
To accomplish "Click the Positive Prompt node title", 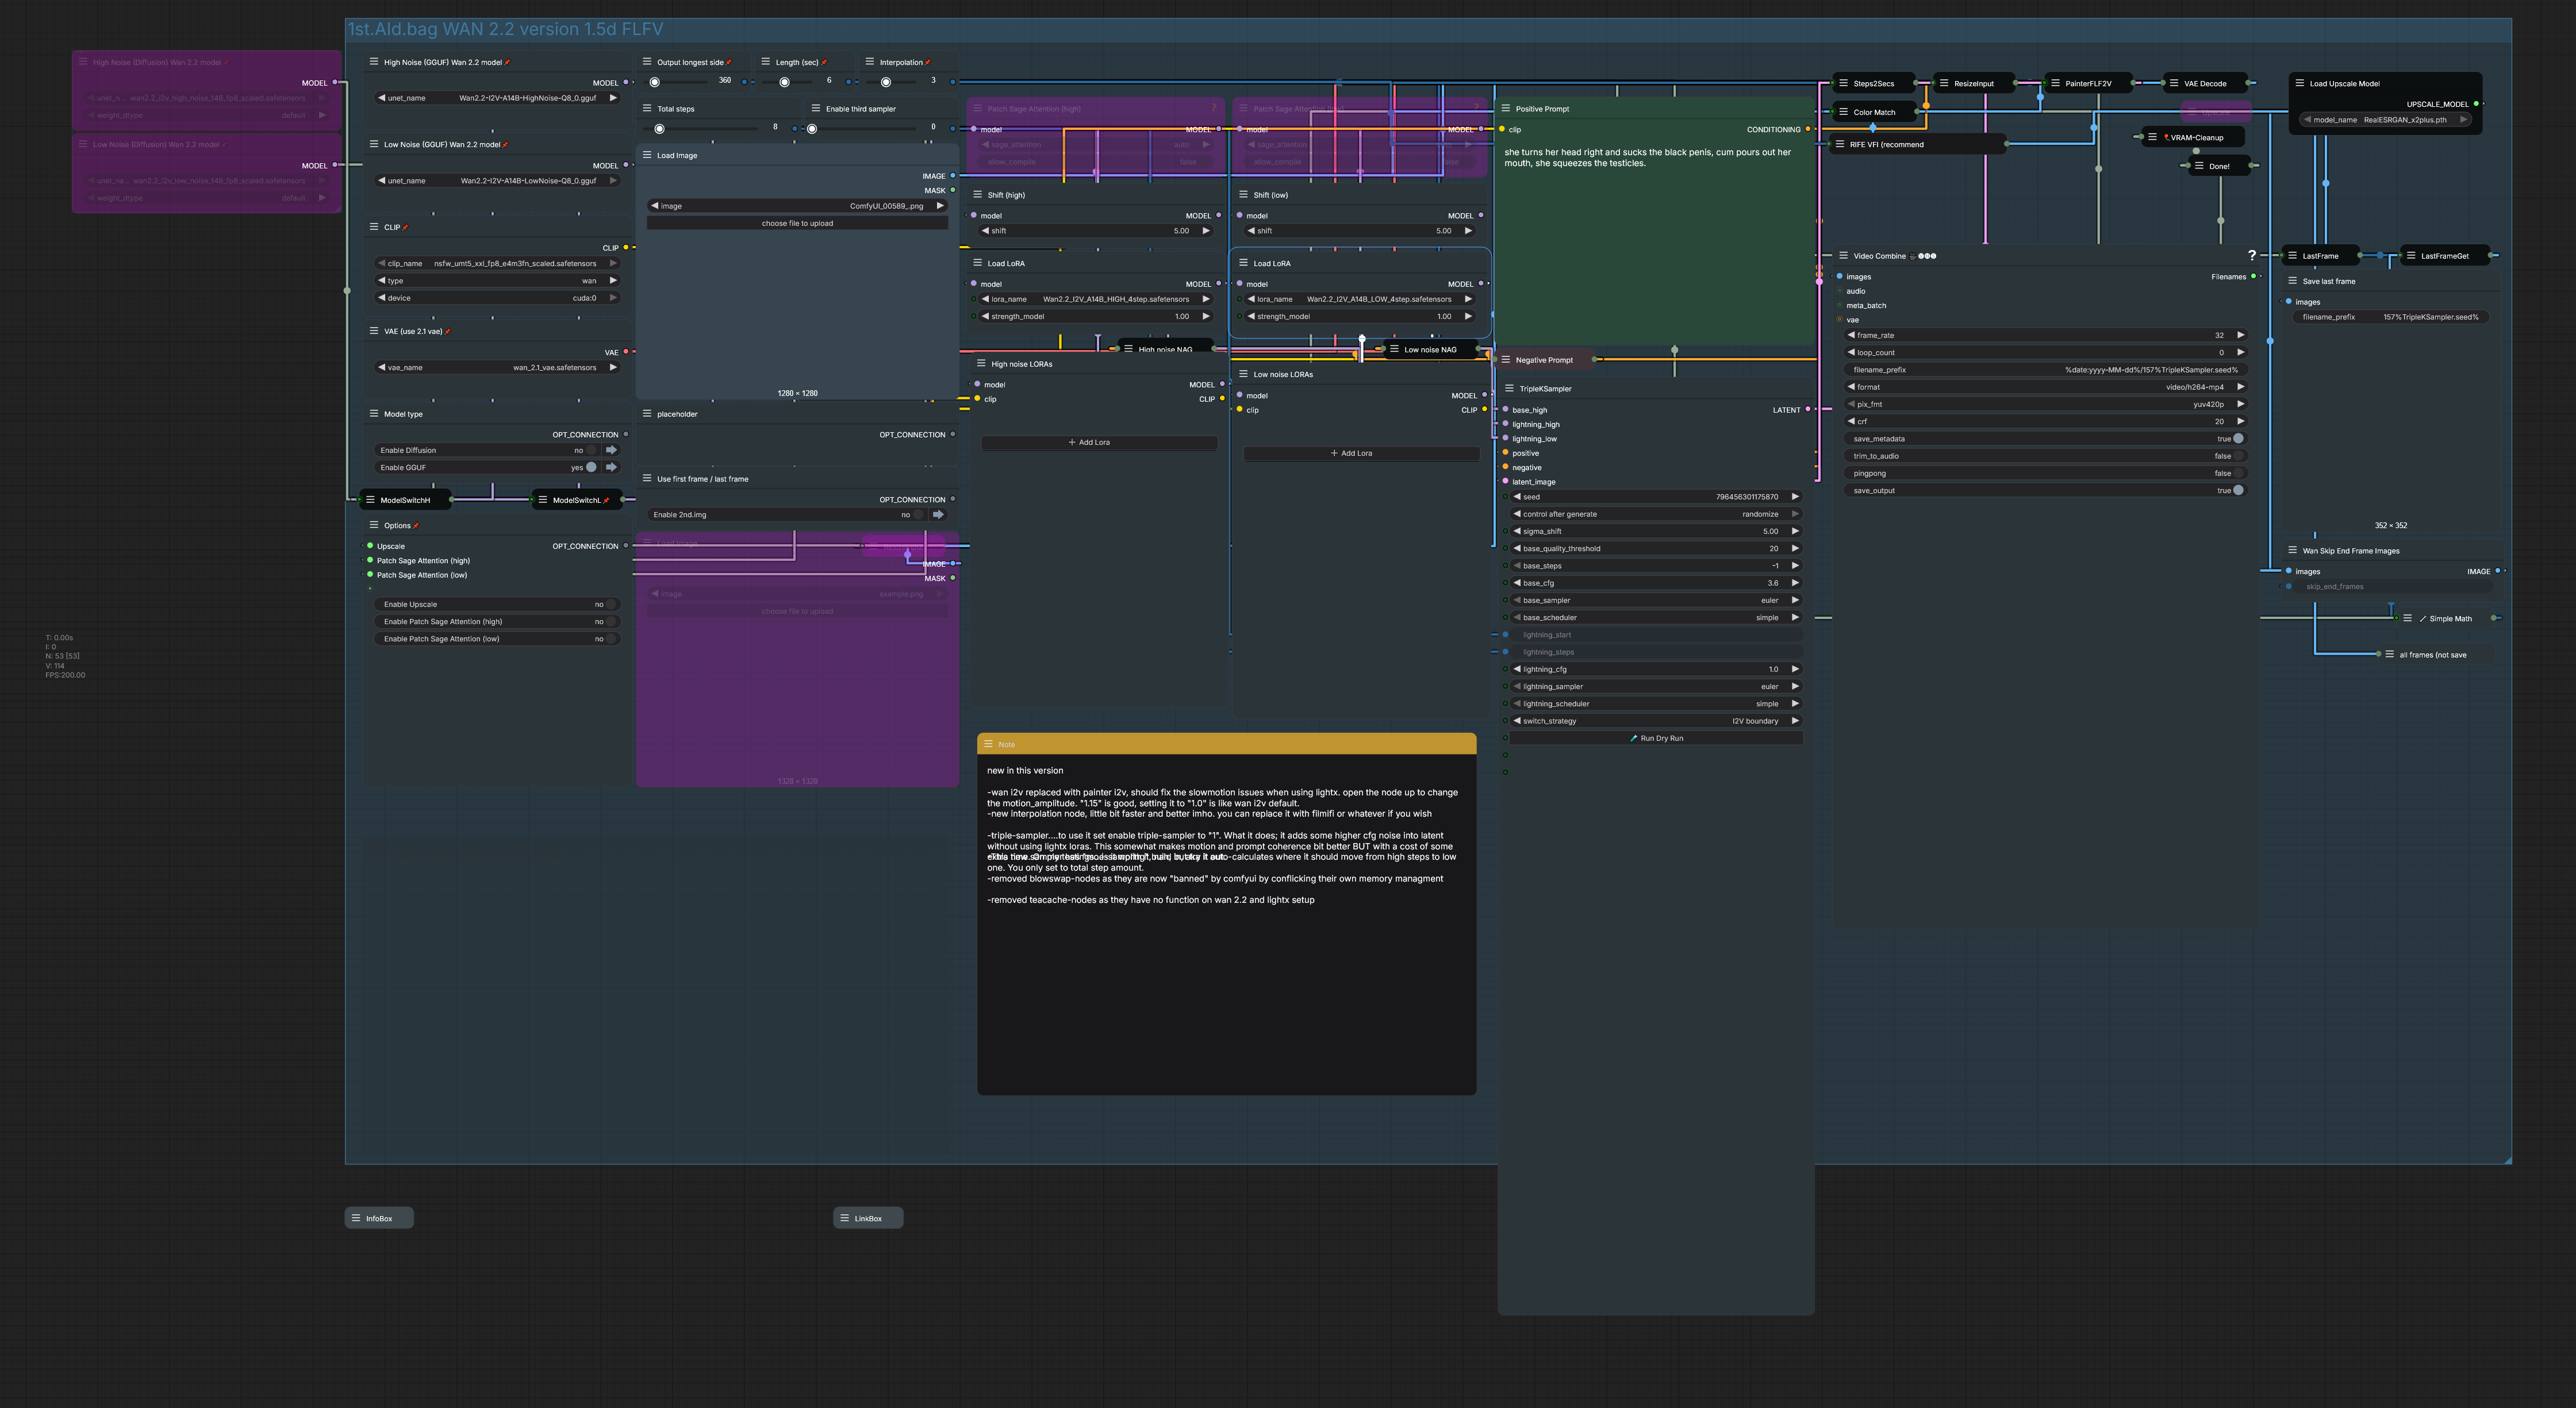I will 1542,109.
